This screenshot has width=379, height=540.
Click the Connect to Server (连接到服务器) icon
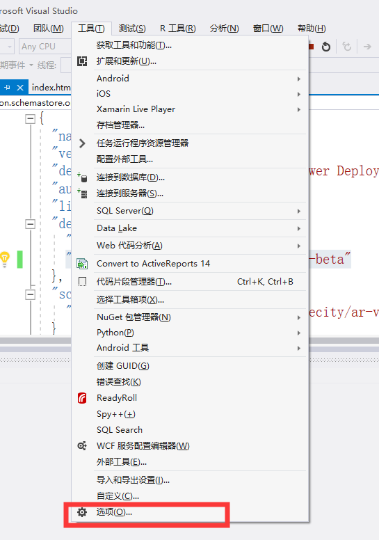(82, 193)
